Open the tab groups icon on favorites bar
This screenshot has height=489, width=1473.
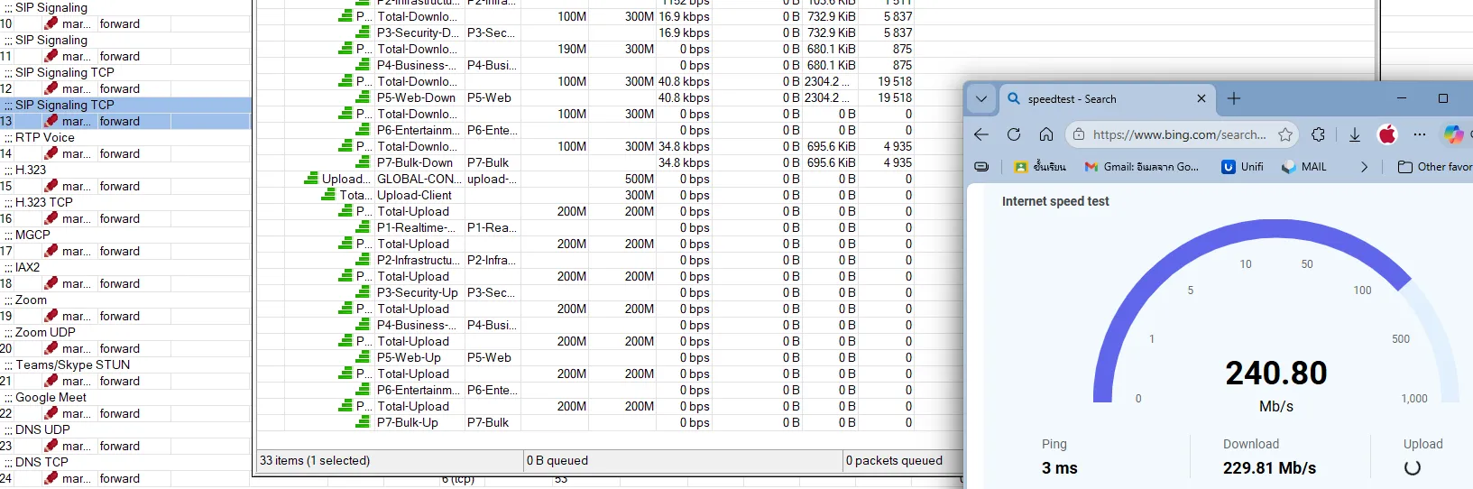pyautogui.click(x=981, y=167)
